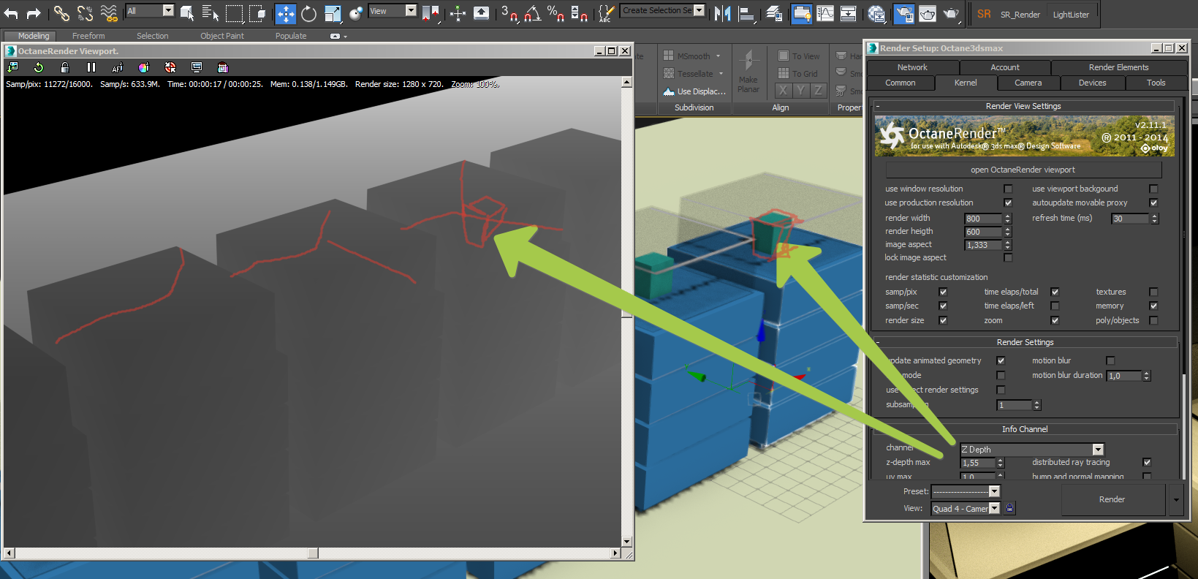This screenshot has width=1198, height=579.
Task: Activate the Select and Move tool
Action: 286,13
